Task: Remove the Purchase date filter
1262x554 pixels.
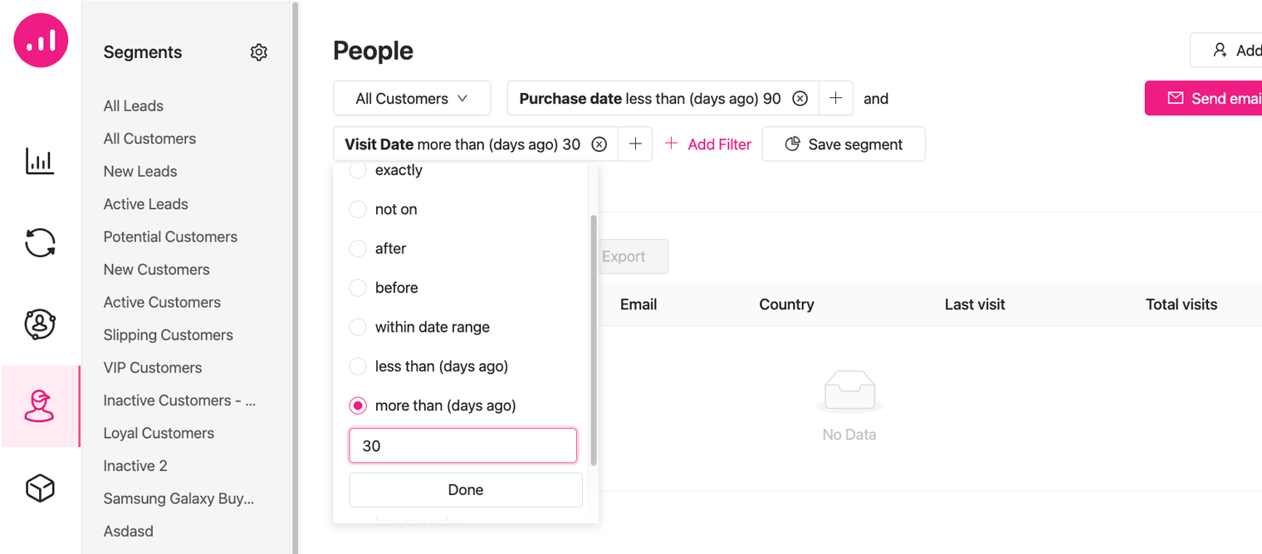Action: tap(800, 99)
